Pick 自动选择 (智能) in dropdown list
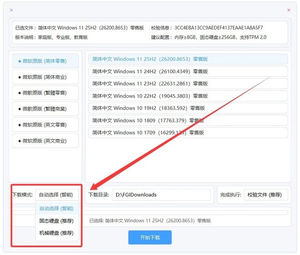300x255 pixels. click(57, 208)
